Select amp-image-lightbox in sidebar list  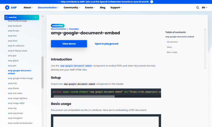[18, 98]
